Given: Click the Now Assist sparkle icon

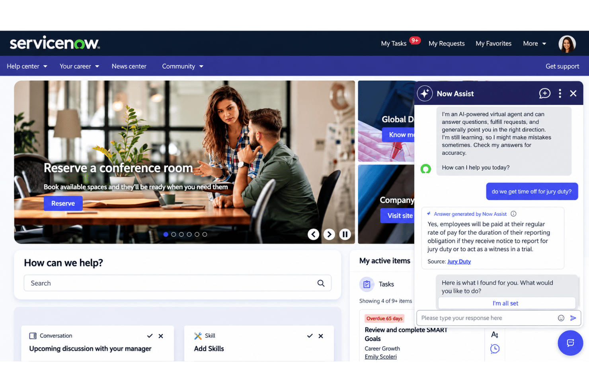Looking at the screenshot, I should pos(425,93).
